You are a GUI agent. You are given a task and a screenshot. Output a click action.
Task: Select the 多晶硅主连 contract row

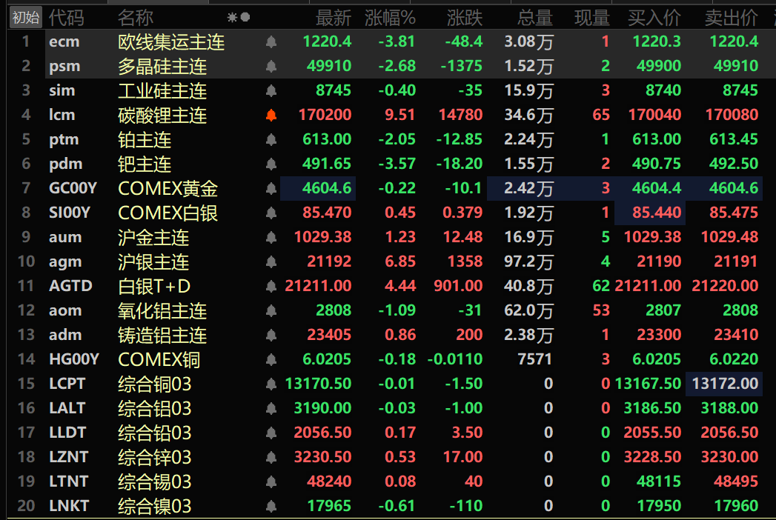coord(162,67)
